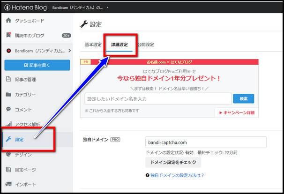Expand the Bandicam blog chevron arrow
This screenshot has width=284, height=194.
point(69,51)
